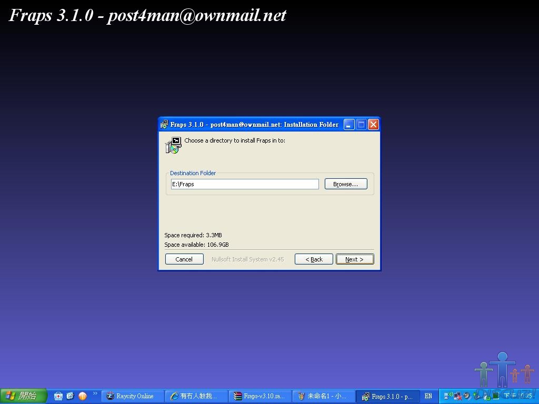Focus the Destination Folder path field
Screen dimensions: 539x404
[x=245, y=184]
